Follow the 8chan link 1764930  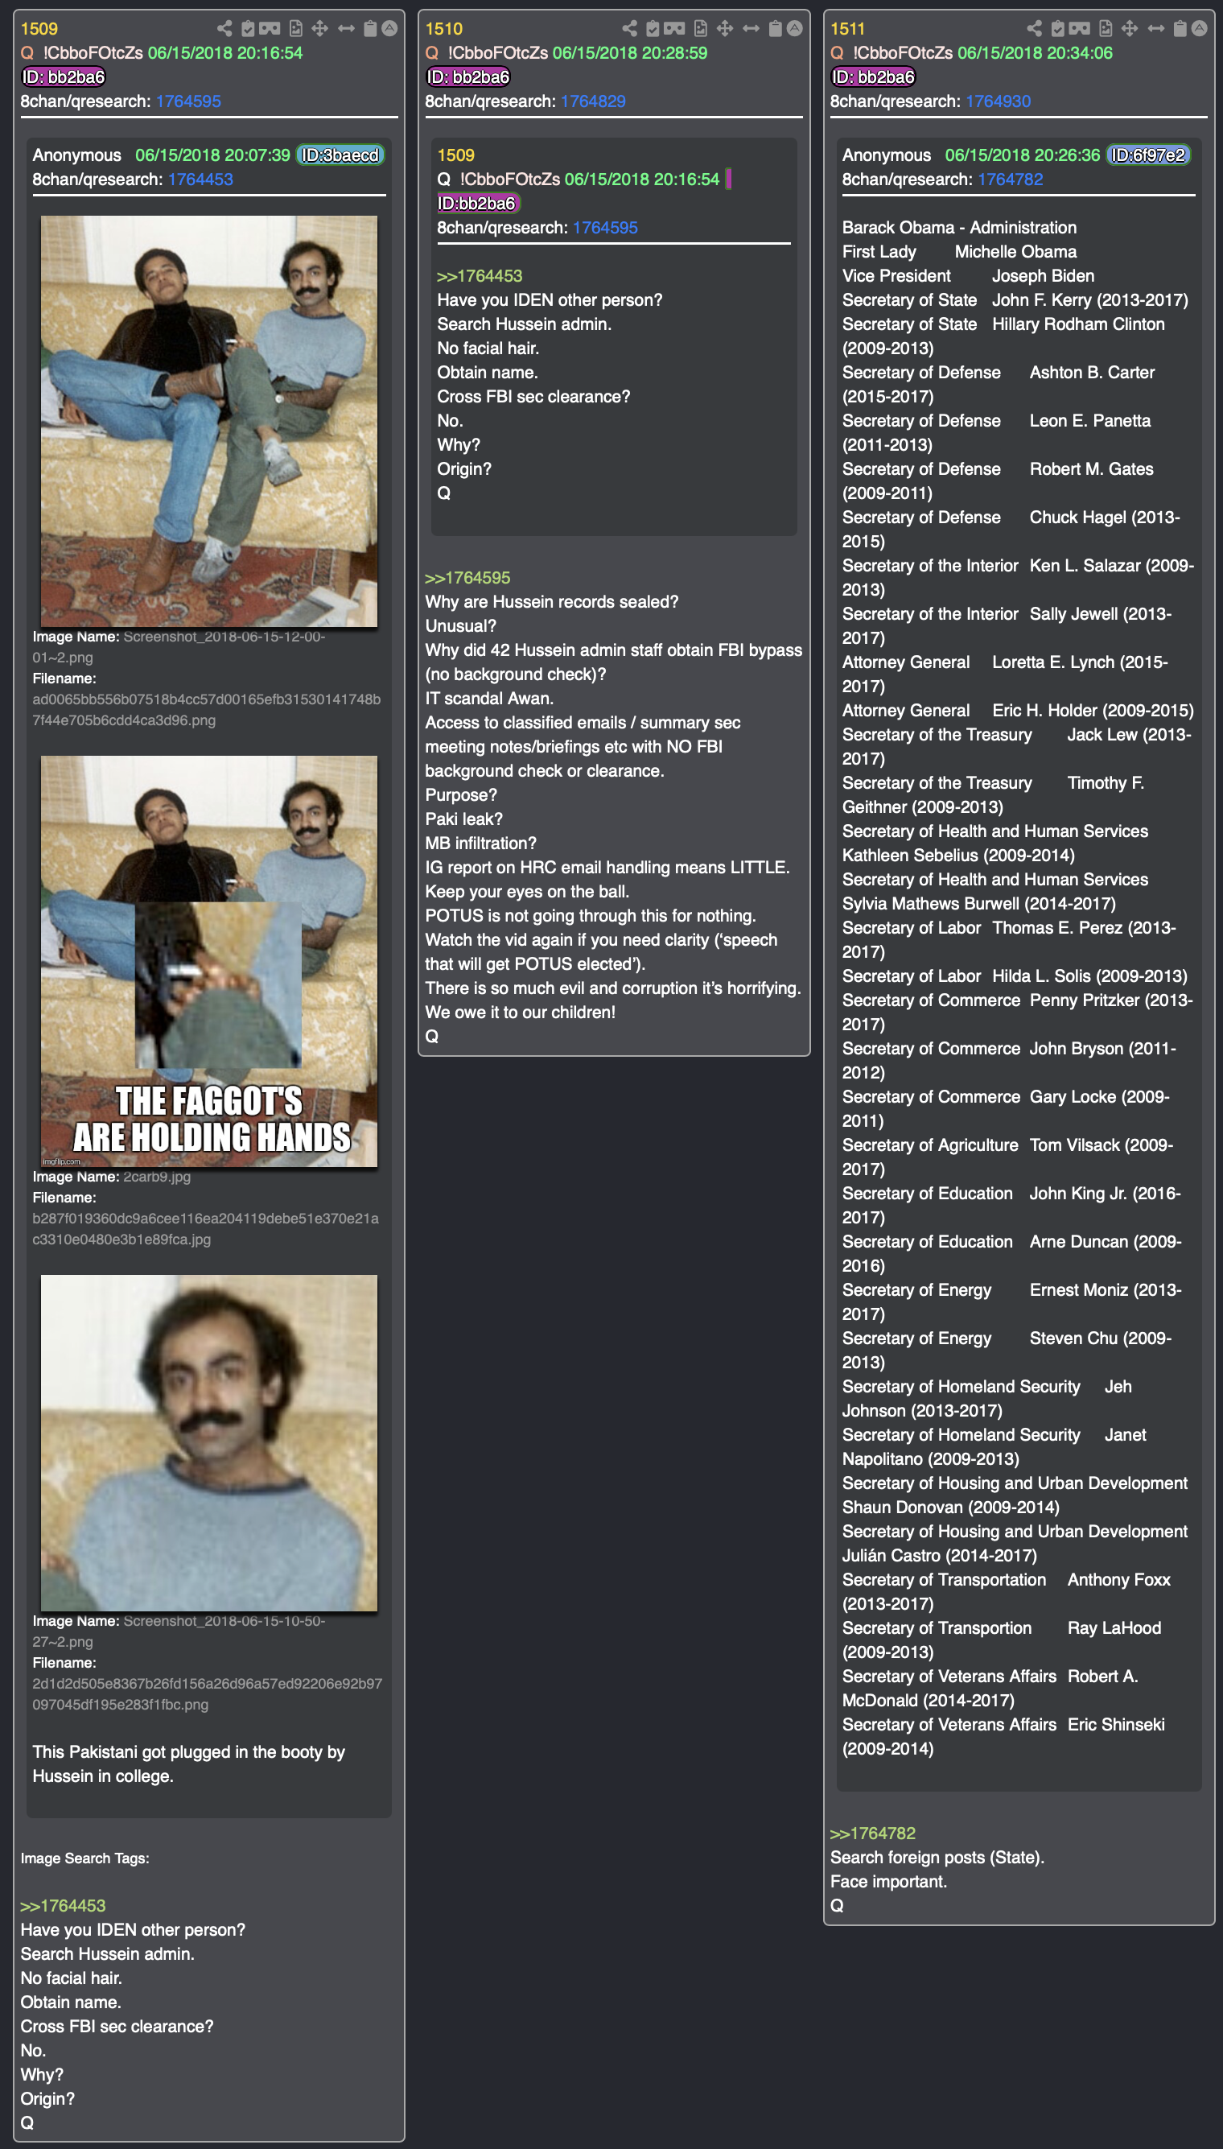click(x=998, y=101)
